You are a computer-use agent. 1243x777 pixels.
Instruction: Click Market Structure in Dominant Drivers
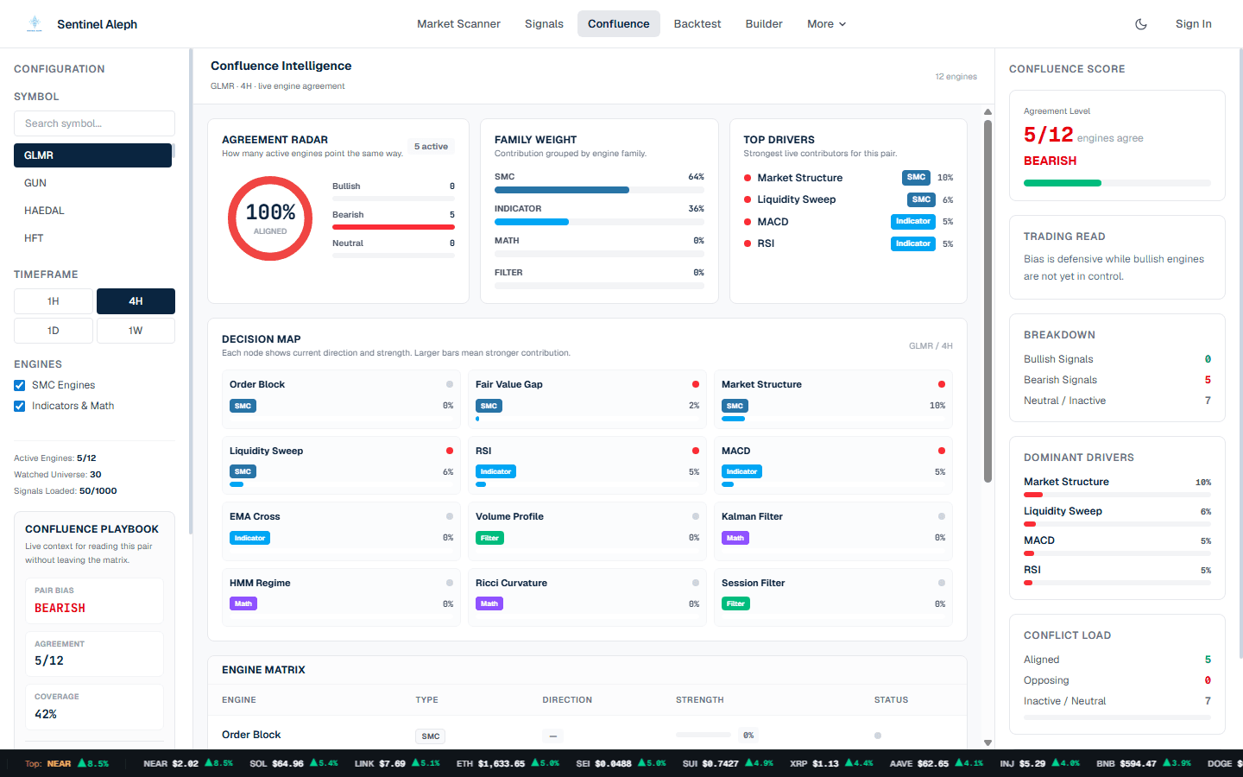pyautogui.click(x=1066, y=482)
